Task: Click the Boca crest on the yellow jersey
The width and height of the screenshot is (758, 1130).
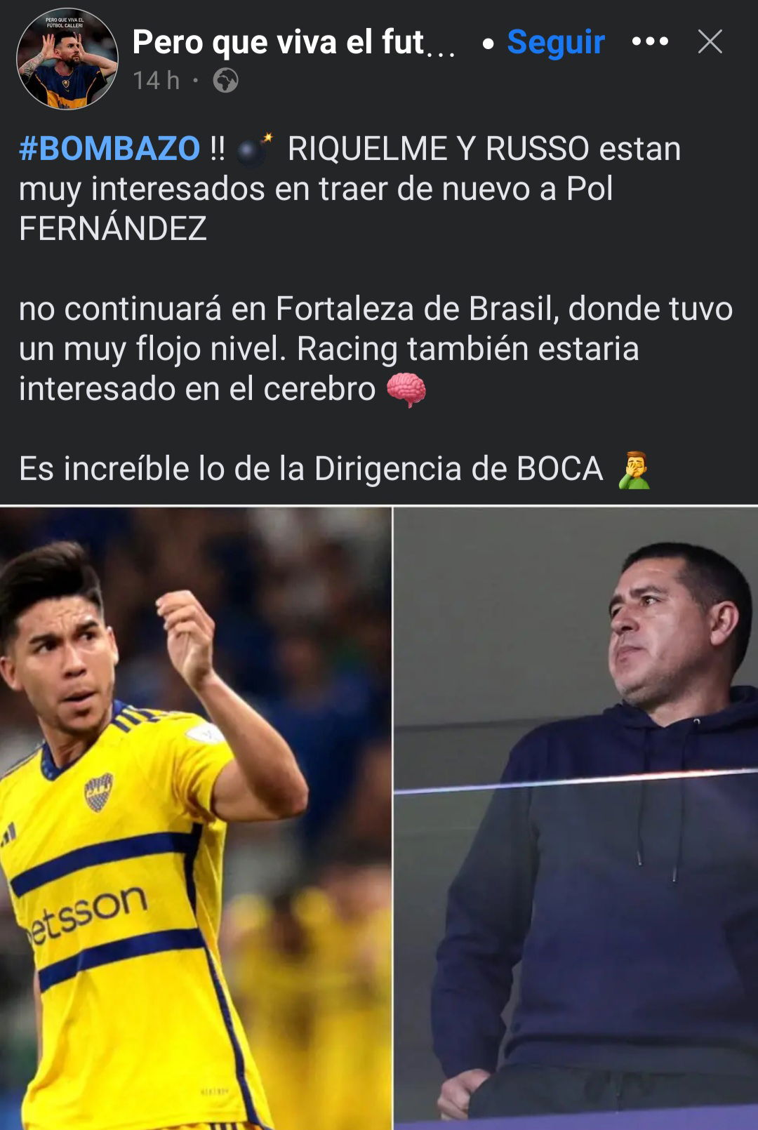Action: click(x=98, y=792)
